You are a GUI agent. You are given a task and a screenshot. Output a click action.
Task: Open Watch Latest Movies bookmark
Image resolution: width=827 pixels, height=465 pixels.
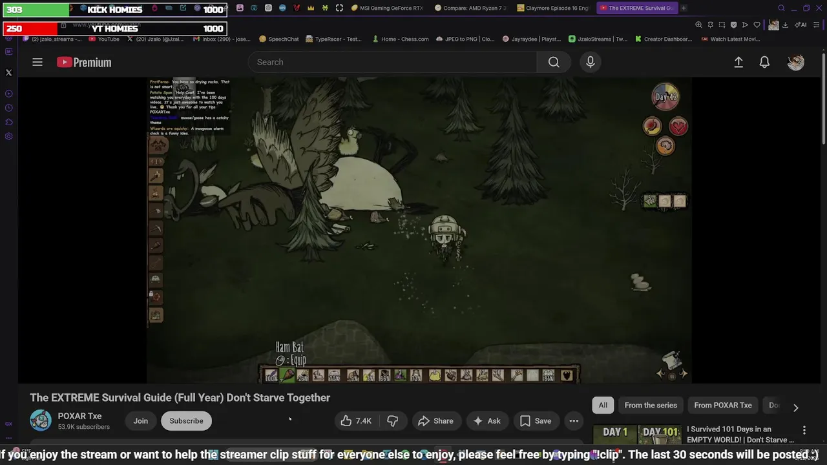coord(730,39)
